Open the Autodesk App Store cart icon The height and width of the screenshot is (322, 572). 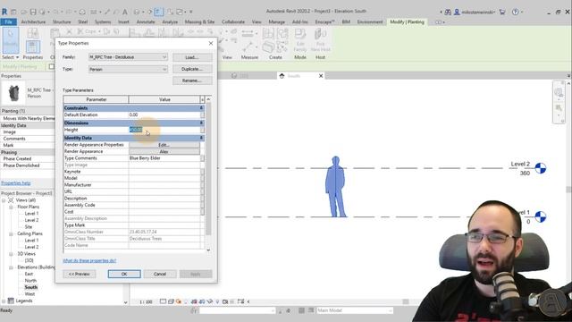[502, 12]
